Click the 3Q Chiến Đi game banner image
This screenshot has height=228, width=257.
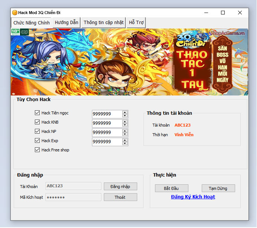click(129, 62)
